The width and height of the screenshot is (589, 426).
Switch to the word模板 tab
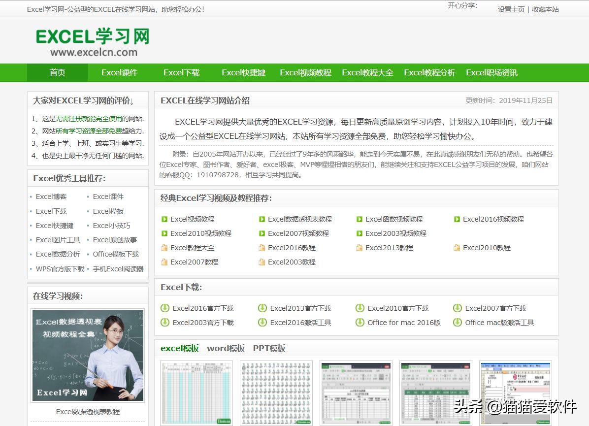point(226,348)
